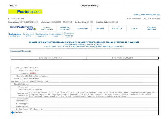The width and height of the screenshot is (168, 119).
Task: Open the BOLLETTINI menu
Action: coord(117,28)
